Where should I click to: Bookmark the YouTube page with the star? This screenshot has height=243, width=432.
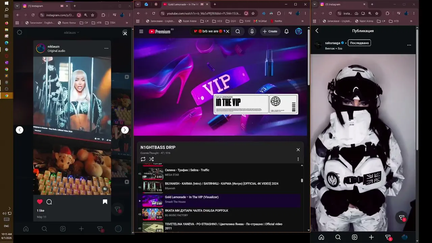253,13
